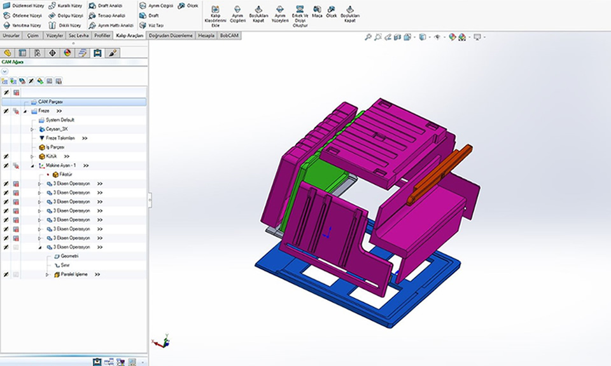
Task: Click the >> arrows beside Kütük
Action: pyautogui.click(x=67, y=156)
